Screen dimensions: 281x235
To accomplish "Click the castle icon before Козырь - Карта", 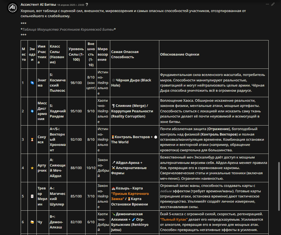I will (x=113, y=188).
